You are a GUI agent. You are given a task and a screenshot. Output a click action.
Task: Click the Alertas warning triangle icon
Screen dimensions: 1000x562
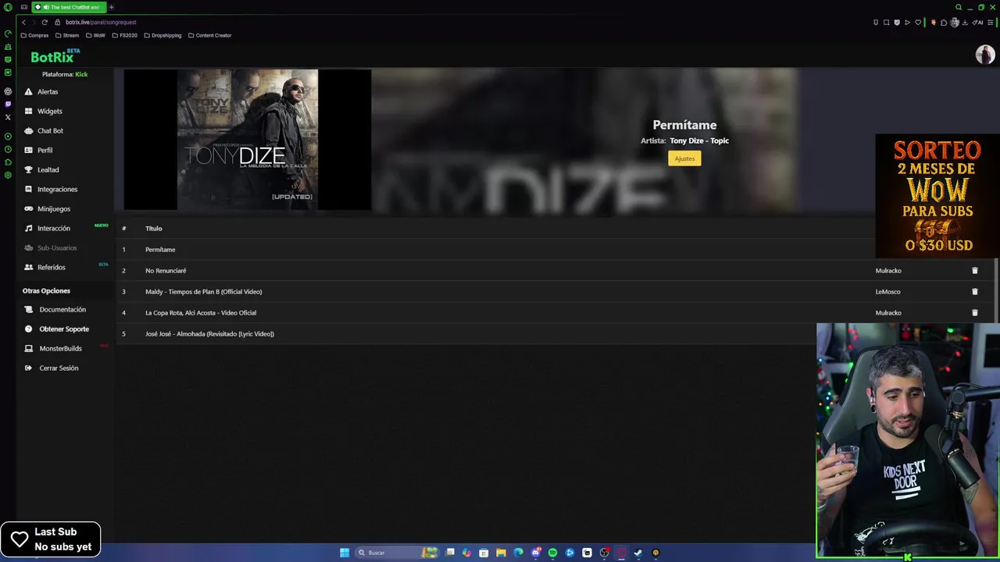coord(29,92)
